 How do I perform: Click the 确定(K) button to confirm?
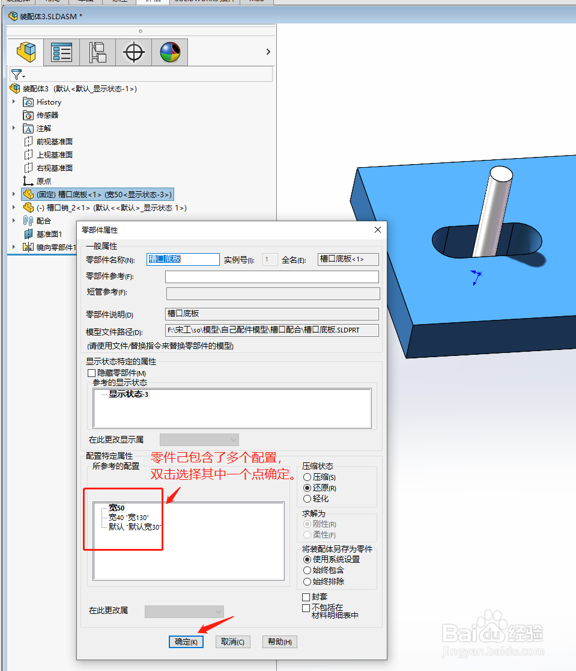tap(186, 642)
